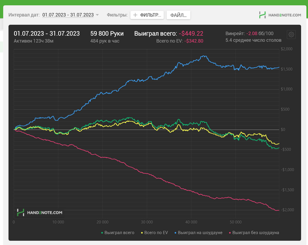Click the Интервал дат label
The width and height of the screenshot is (308, 245).
point(24,15)
